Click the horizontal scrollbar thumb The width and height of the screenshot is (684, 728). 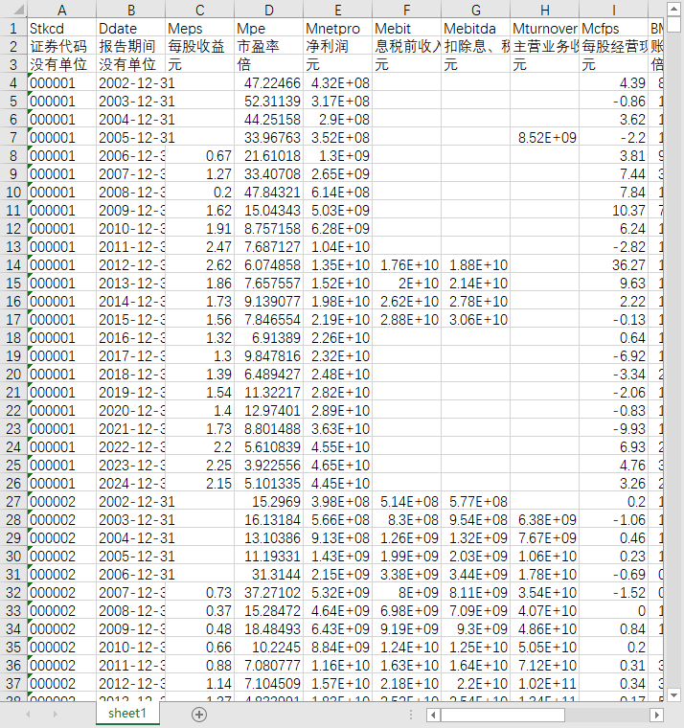tap(502, 715)
